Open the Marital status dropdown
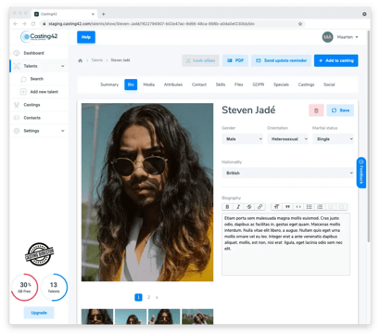The width and height of the screenshot is (380, 336). coord(333,139)
